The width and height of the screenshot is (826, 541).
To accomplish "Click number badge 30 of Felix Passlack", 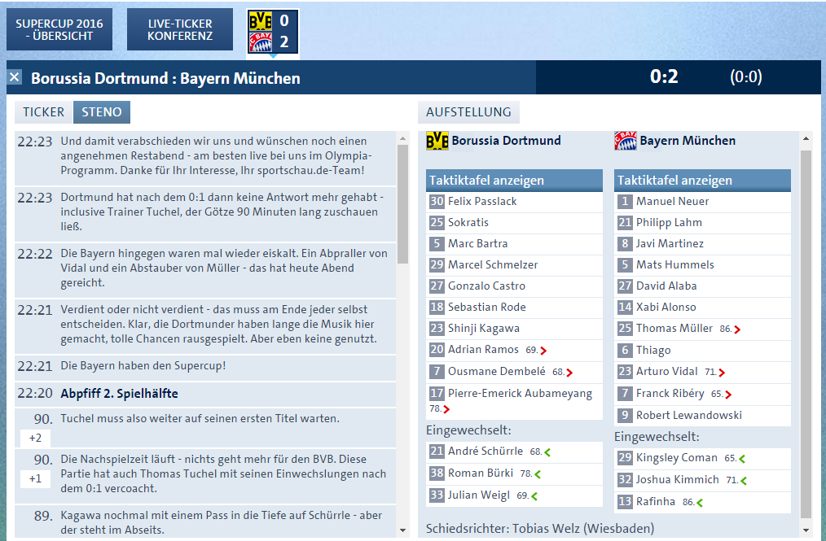I will 437,201.
